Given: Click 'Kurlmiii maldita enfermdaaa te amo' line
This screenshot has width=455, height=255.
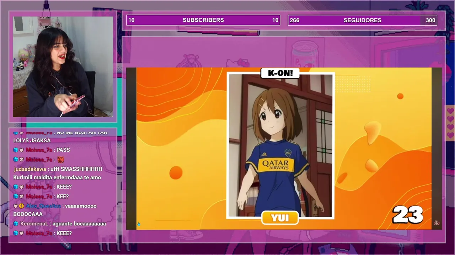Looking at the screenshot, I should [x=57, y=177].
